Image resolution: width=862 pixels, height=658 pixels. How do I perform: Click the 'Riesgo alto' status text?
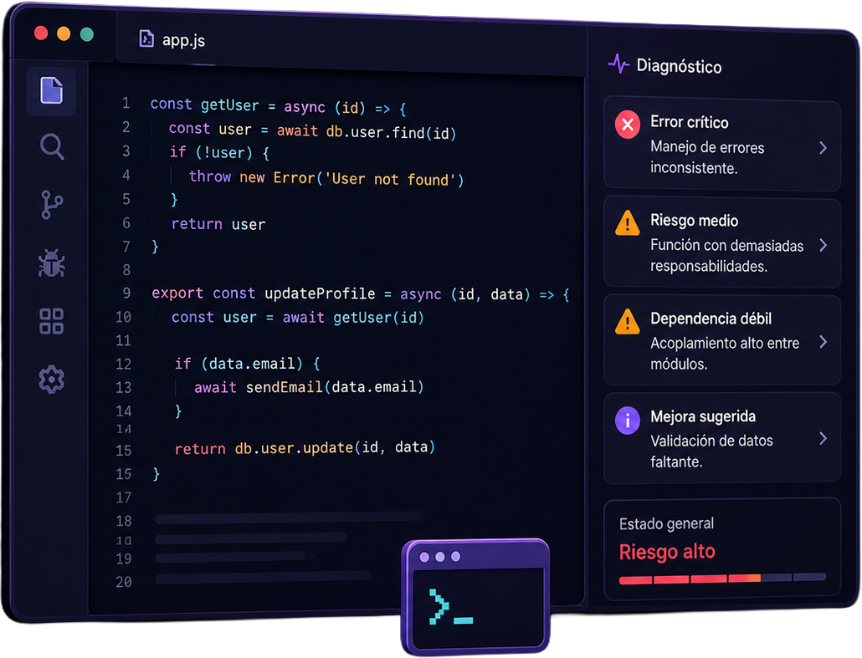(667, 552)
